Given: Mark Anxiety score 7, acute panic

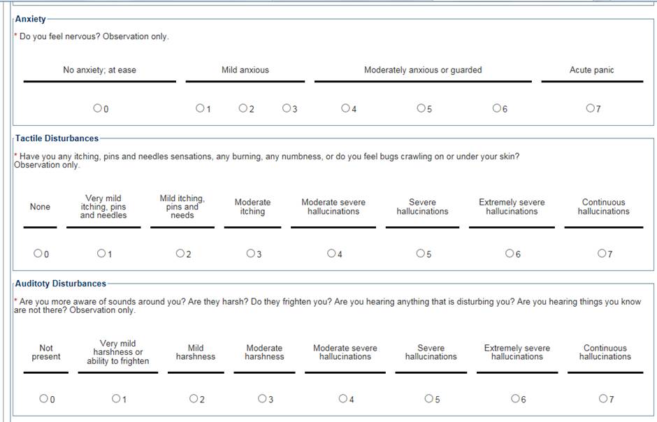Looking at the screenshot, I should (x=590, y=108).
